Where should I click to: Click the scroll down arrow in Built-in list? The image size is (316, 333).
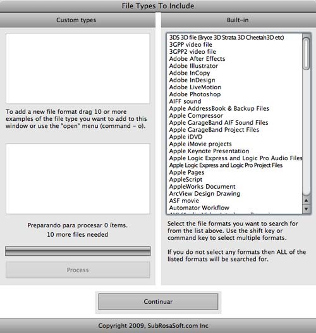(x=306, y=208)
